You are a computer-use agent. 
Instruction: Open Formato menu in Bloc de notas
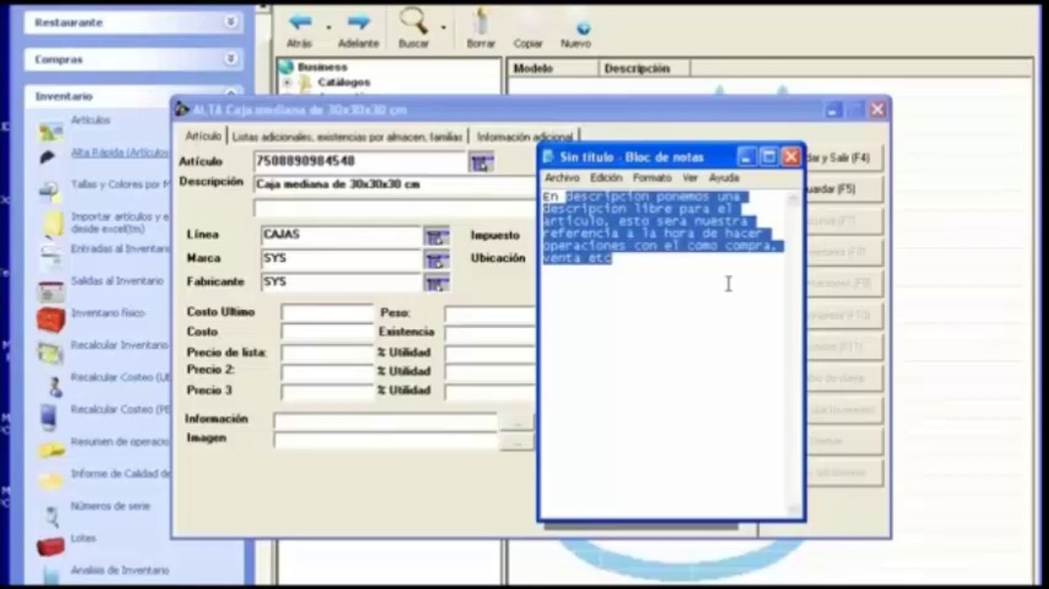pos(652,178)
